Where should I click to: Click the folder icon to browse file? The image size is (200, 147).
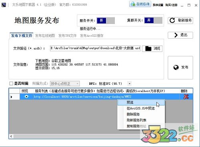point(148,48)
